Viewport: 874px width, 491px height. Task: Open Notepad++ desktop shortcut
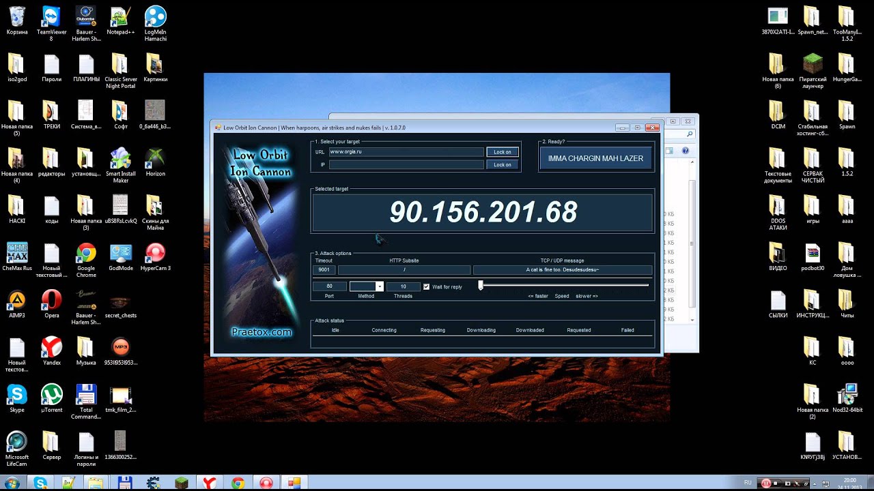coord(120,20)
